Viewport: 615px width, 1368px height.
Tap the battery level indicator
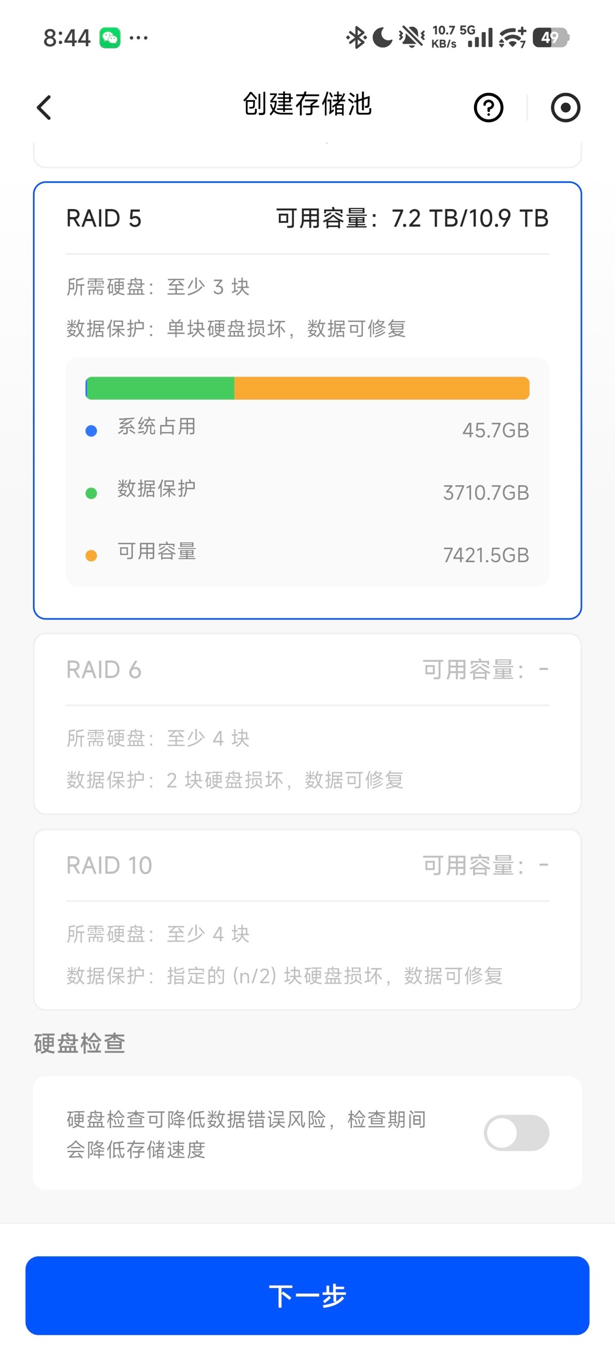[x=551, y=38]
